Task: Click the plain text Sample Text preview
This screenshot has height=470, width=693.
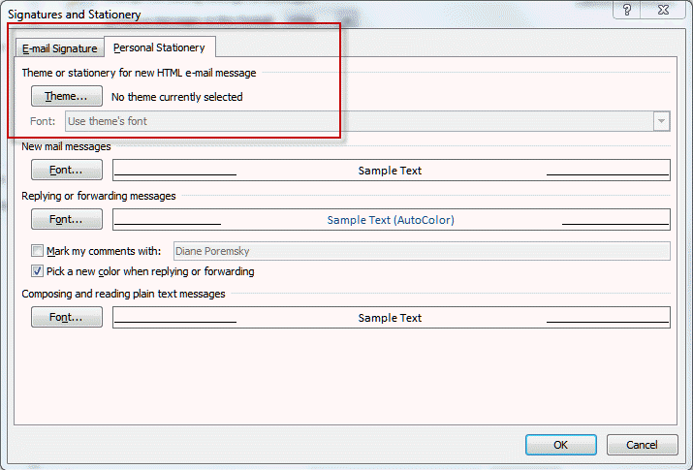Action: tap(391, 318)
